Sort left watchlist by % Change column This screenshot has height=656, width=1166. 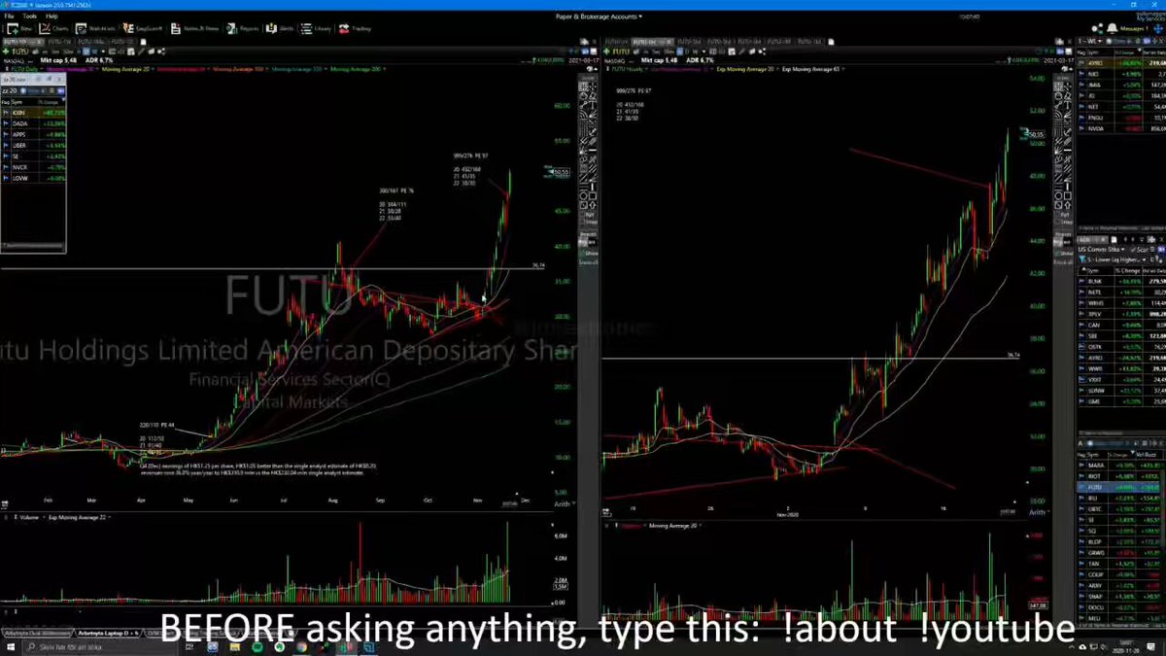click(x=50, y=101)
